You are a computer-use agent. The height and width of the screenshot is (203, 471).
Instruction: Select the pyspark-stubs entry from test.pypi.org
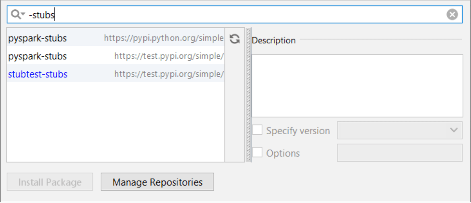(x=37, y=56)
